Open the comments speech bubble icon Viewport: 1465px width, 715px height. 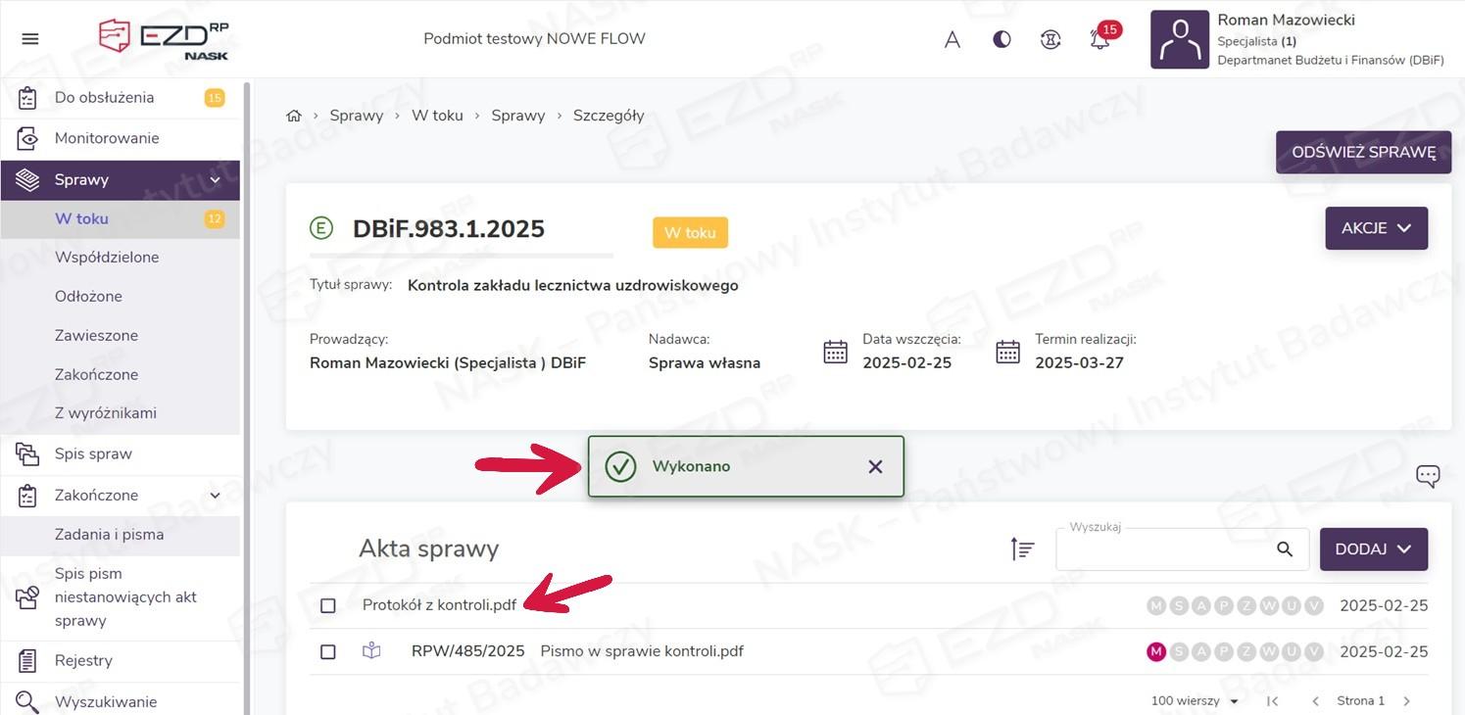1428,476
